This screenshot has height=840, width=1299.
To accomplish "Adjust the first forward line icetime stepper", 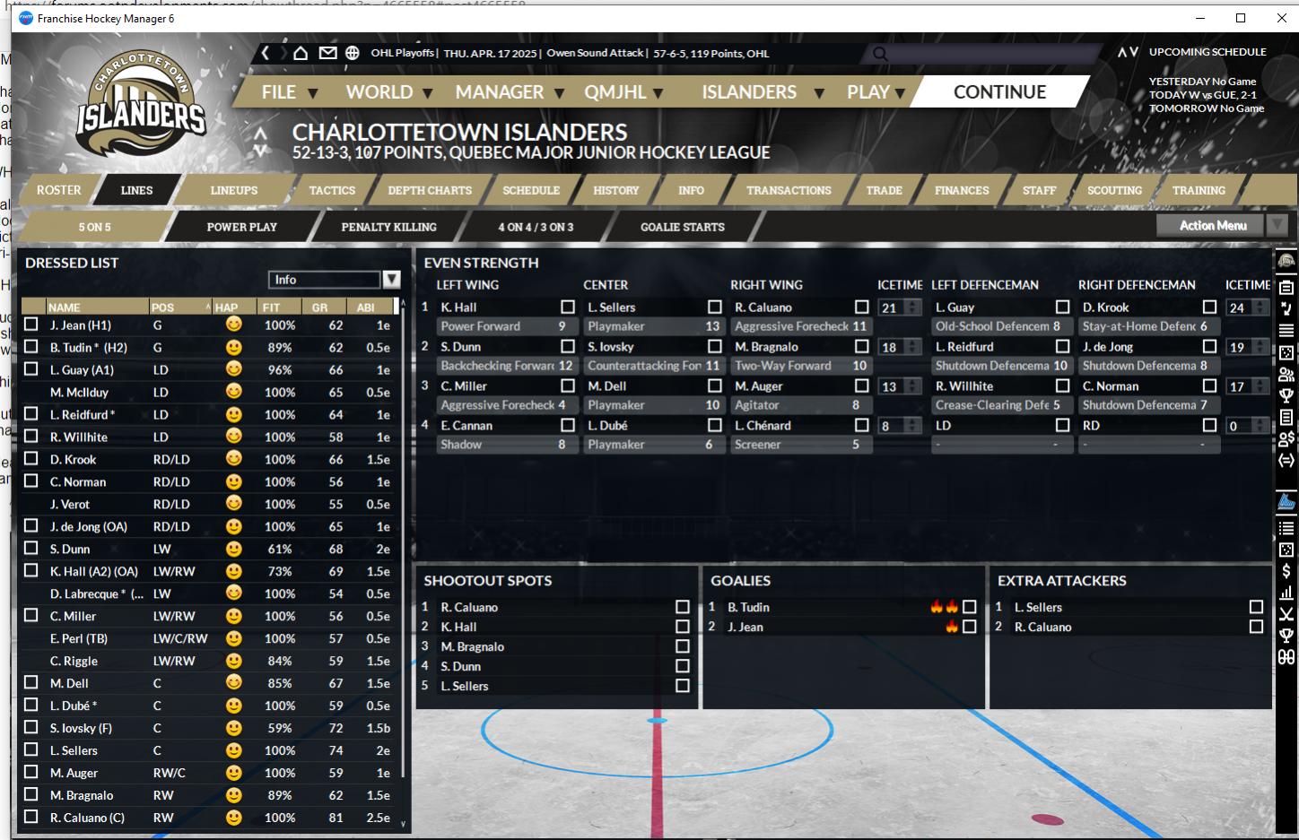I will [913, 307].
